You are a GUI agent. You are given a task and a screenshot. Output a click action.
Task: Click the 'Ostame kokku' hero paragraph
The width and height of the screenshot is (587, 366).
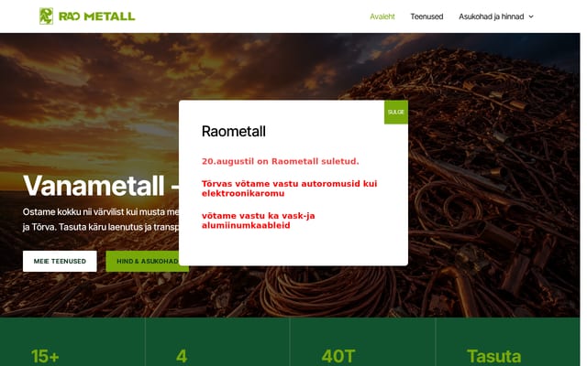pos(101,220)
